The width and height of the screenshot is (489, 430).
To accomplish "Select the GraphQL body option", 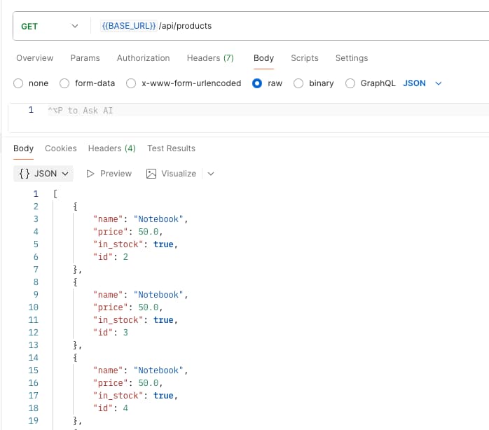I will (350, 83).
